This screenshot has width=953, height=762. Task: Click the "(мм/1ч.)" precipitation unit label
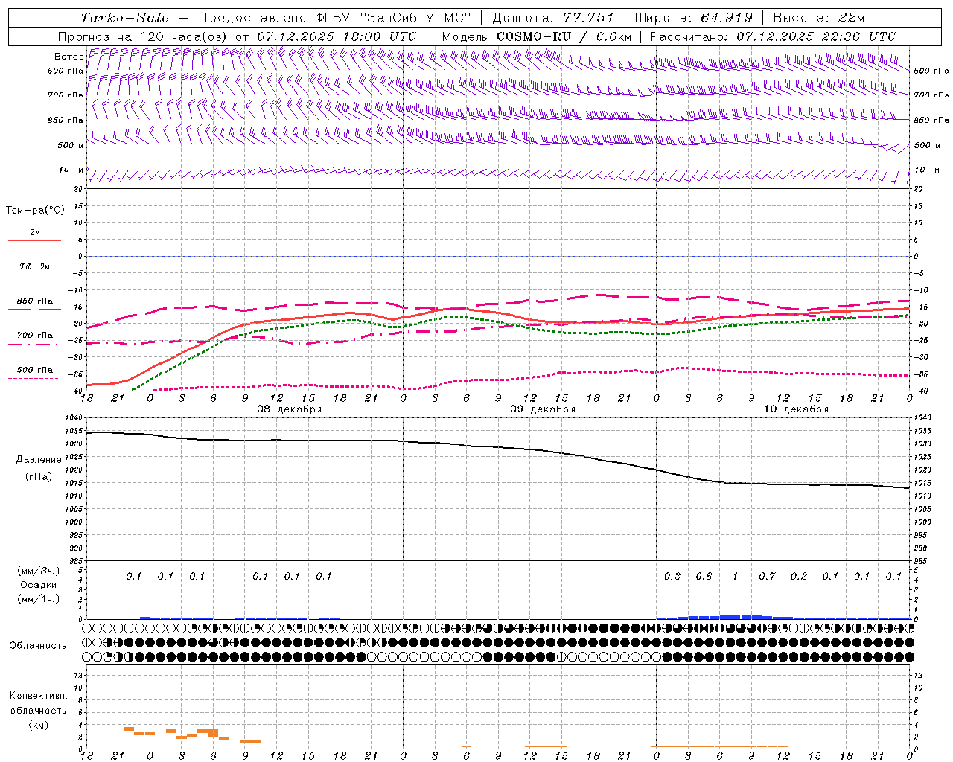[38, 599]
